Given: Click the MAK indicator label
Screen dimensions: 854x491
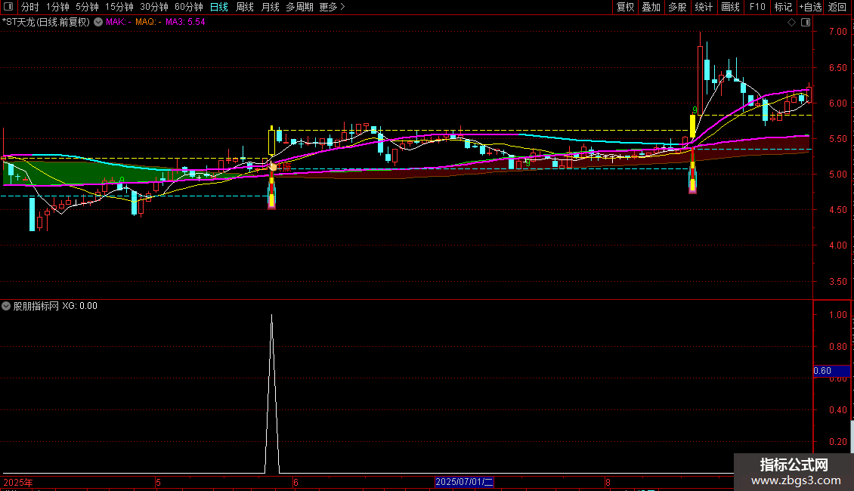Looking at the screenshot, I should click(118, 23).
